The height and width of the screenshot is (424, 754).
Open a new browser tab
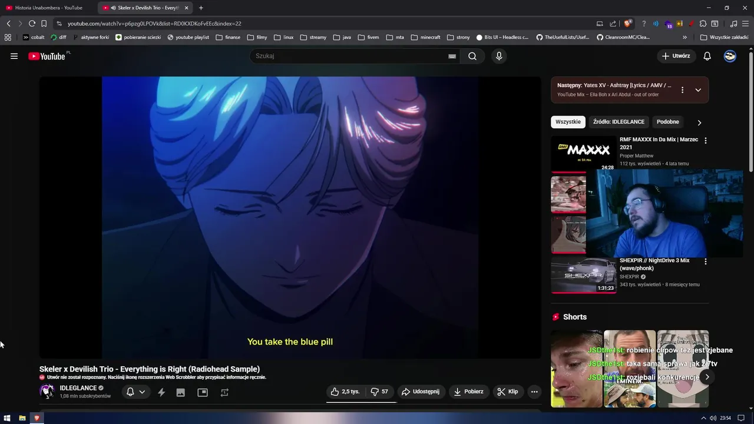[201, 8]
